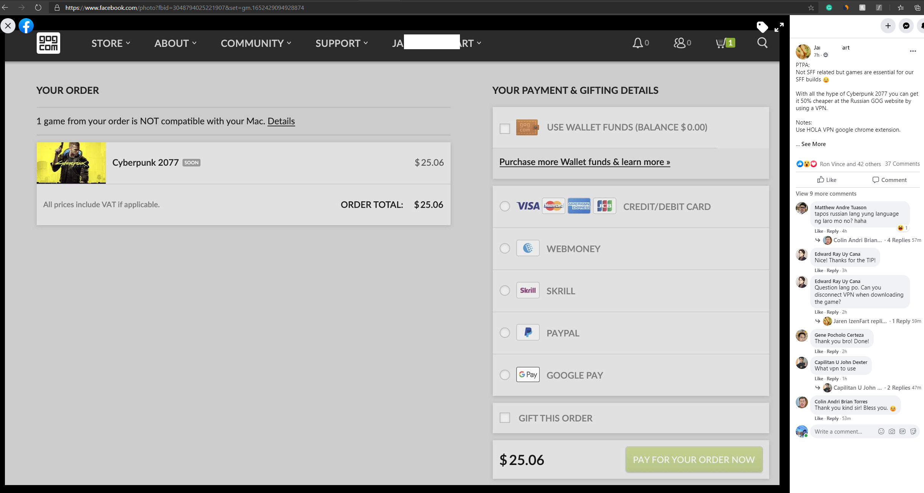924x493 pixels.
Task: Expand Capilitan U John's 2 replies
Action: coord(872,387)
